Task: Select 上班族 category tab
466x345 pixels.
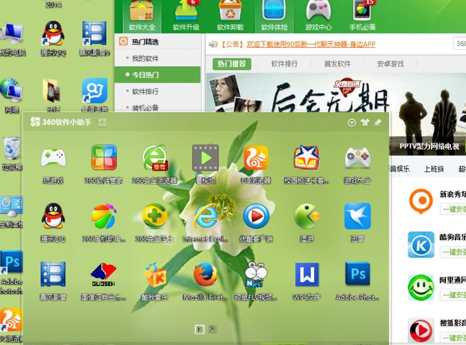Action: tap(434, 169)
